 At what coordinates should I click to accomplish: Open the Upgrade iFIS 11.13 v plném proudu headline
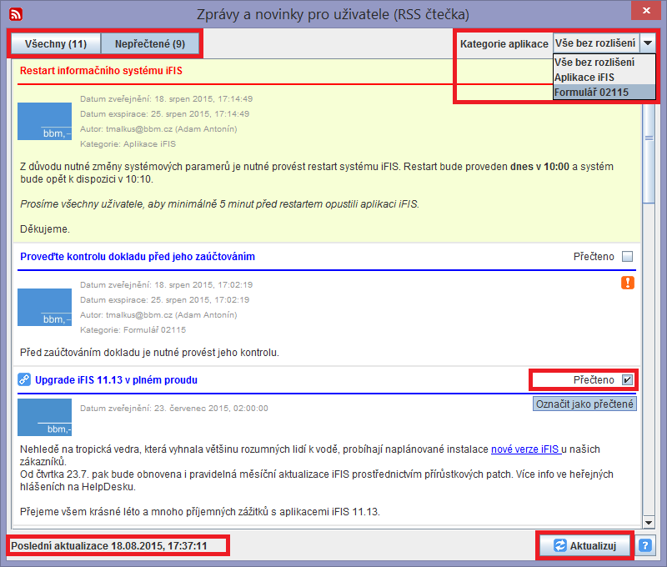[x=116, y=380]
